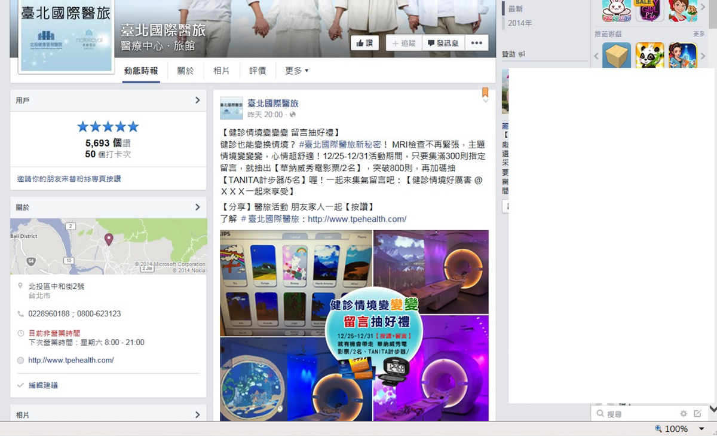Click the address 北投區中和街2號
Viewport: 717px width, 436px height.
point(56,286)
